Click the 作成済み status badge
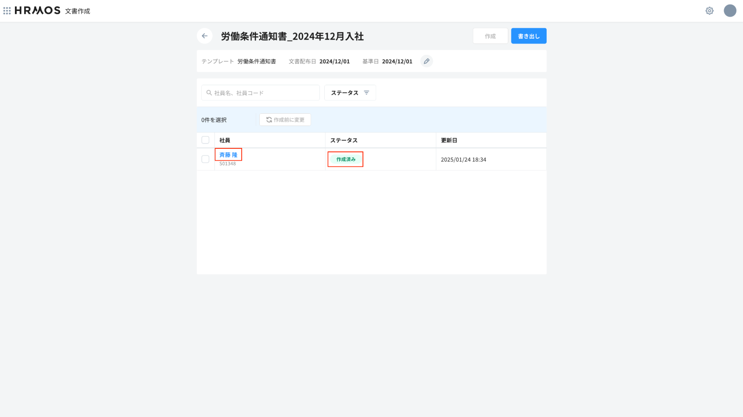 click(346, 159)
